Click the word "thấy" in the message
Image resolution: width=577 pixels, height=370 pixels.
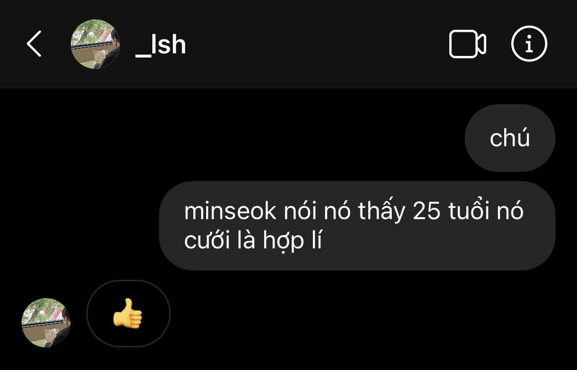point(381,211)
